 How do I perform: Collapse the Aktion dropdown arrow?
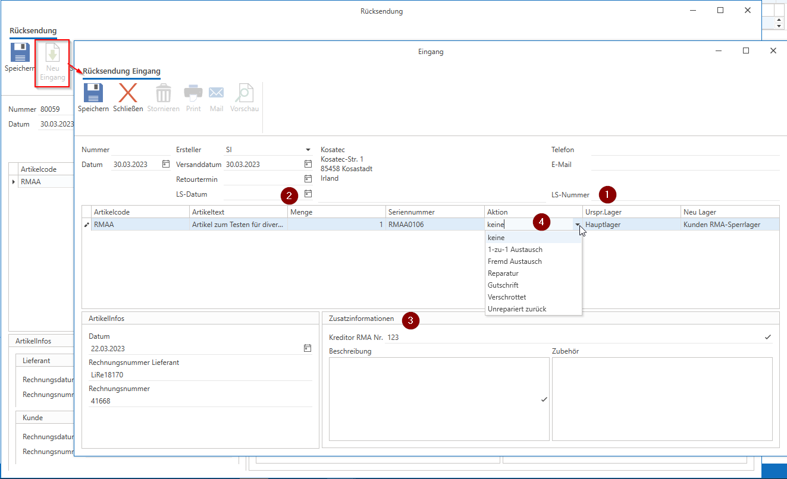tap(577, 225)
